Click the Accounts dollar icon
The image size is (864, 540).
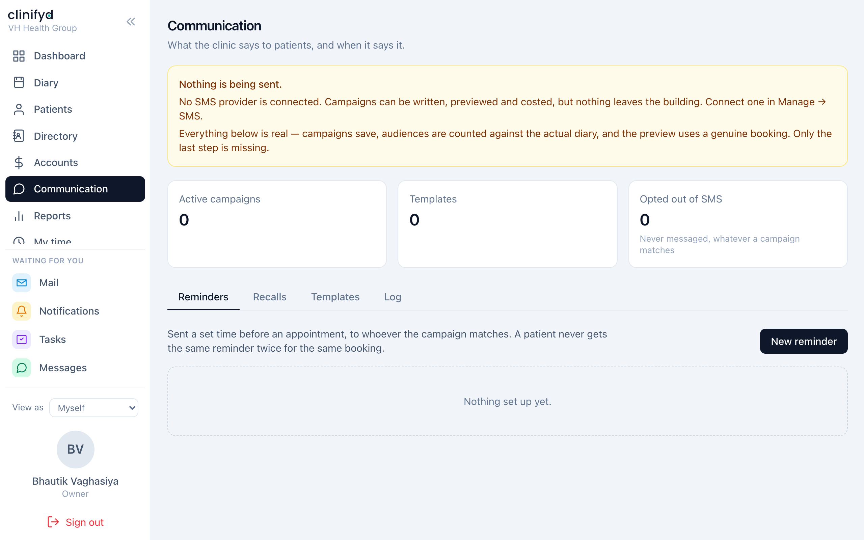[19, 162]
